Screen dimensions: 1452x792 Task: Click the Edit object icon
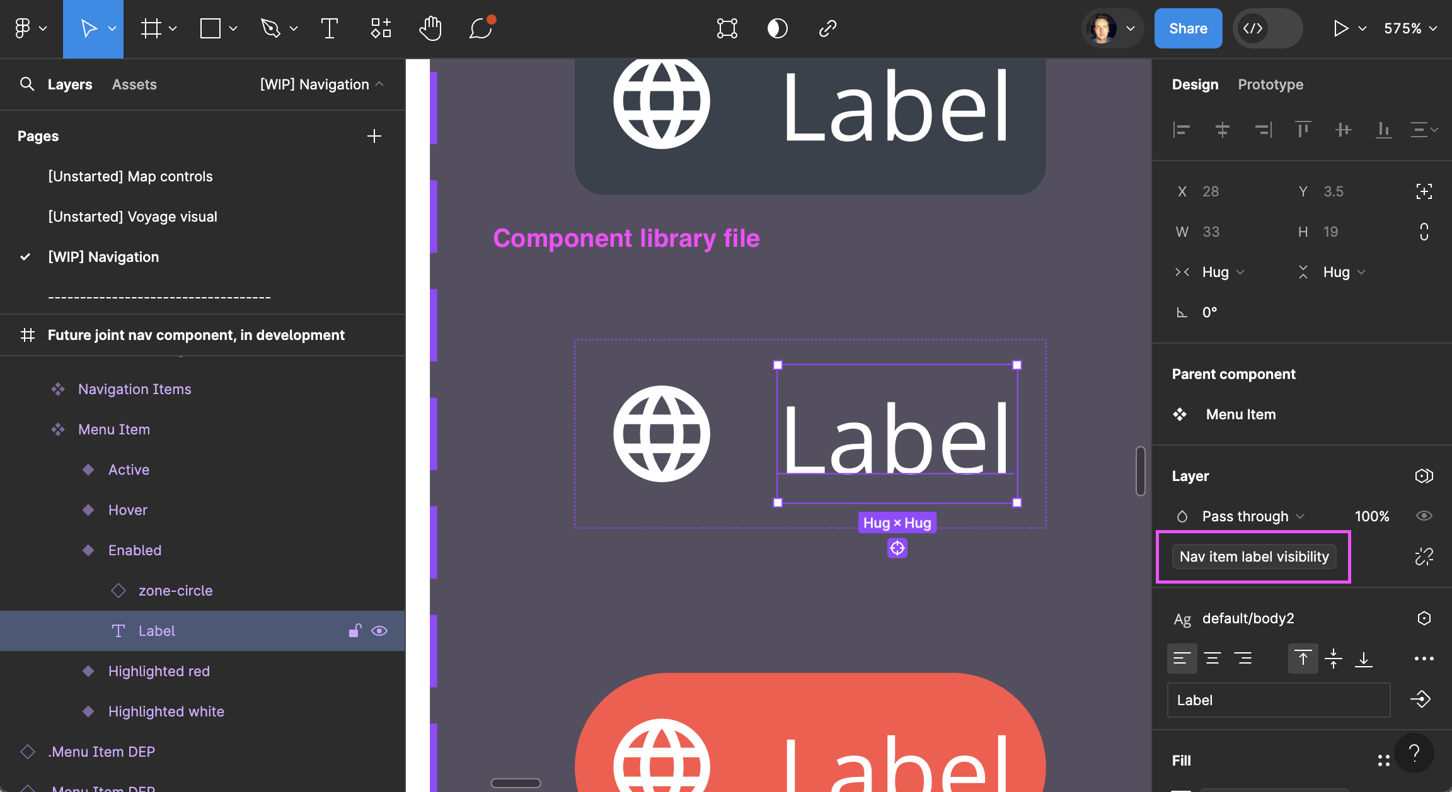pyautogui.click(x=727, y=28)
